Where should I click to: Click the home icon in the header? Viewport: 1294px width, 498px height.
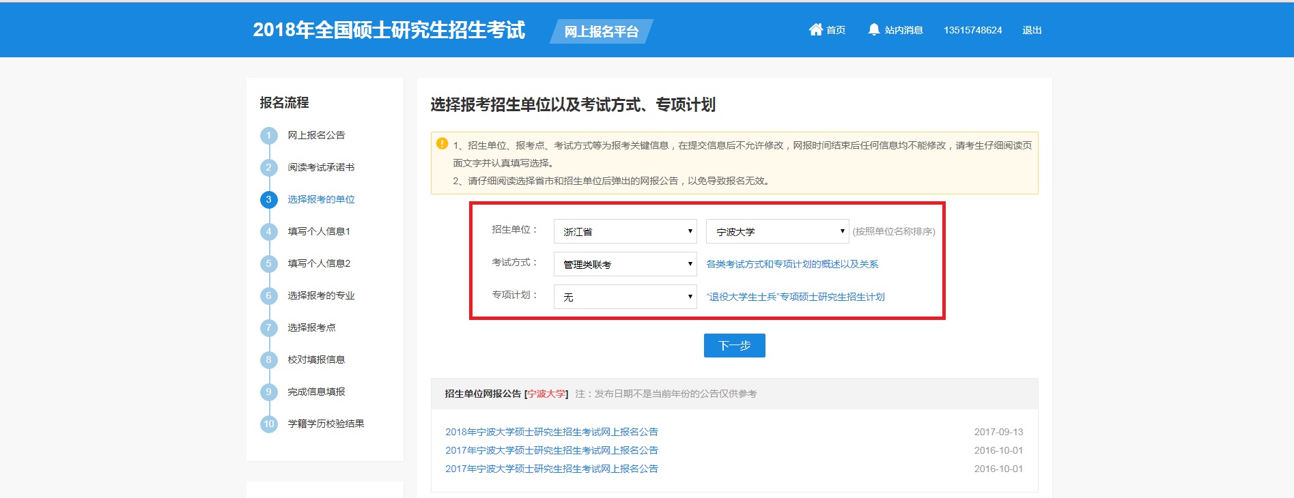815,29
